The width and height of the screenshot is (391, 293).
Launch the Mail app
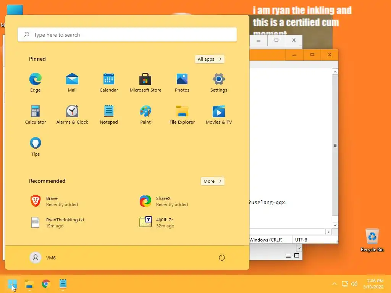coord(72,83)
